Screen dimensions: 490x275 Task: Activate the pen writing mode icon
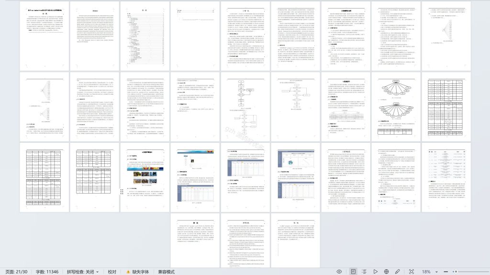click(x=398, y=272)
